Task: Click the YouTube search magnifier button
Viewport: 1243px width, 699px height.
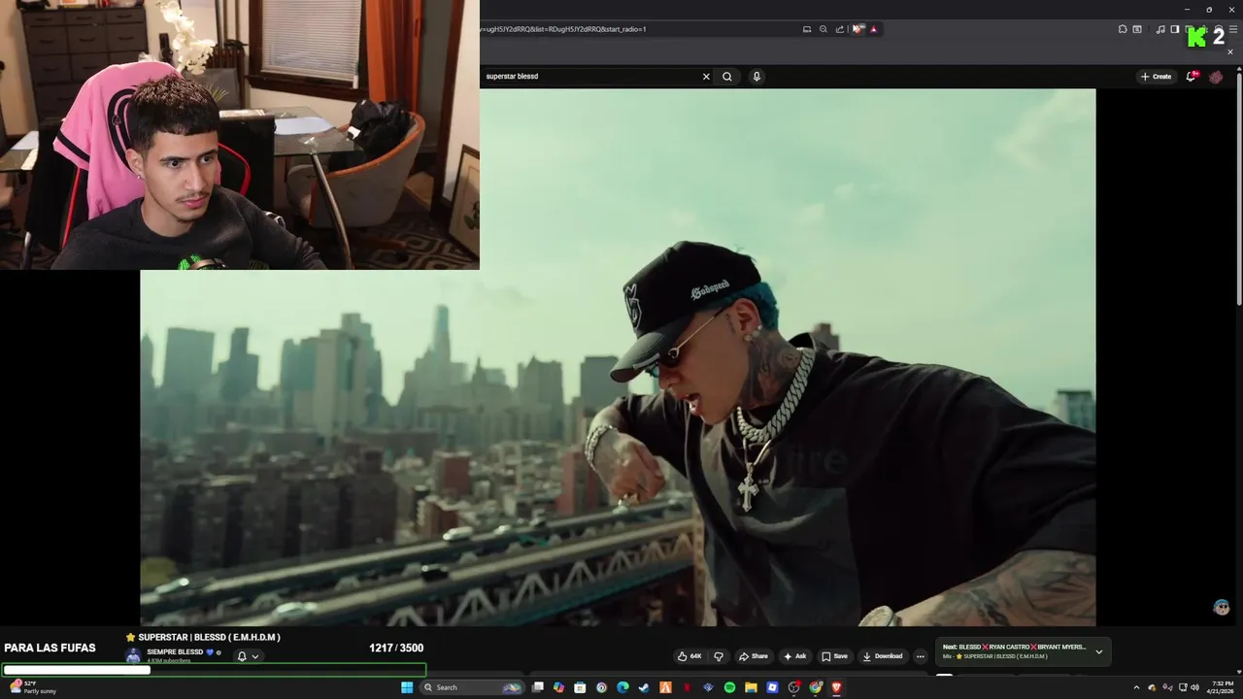Action: click(x=726, y=77)
